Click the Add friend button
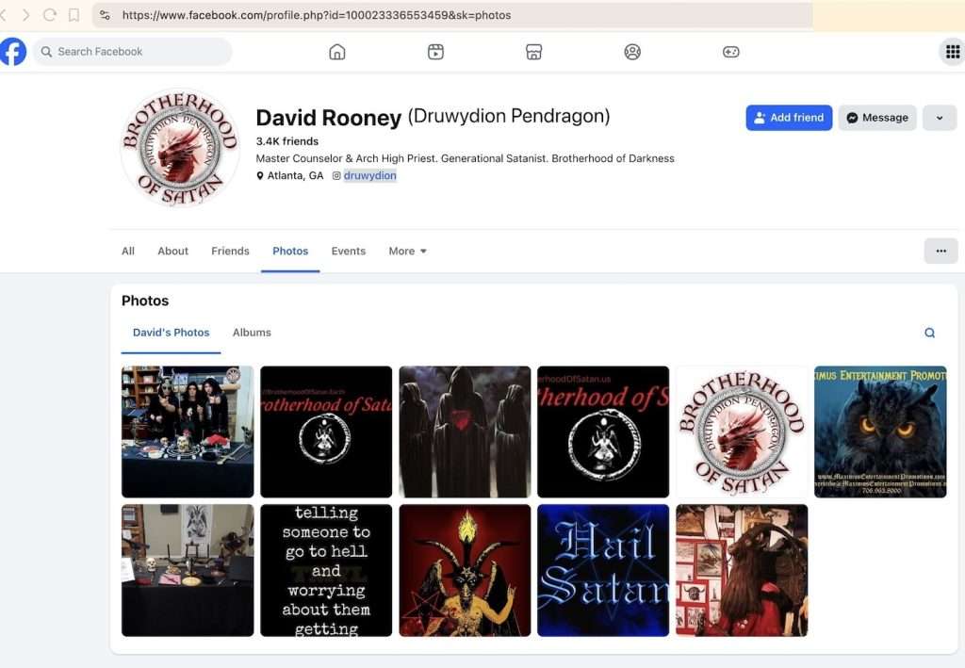The height and width of the screenshot is (668, 965). point(789,118)
